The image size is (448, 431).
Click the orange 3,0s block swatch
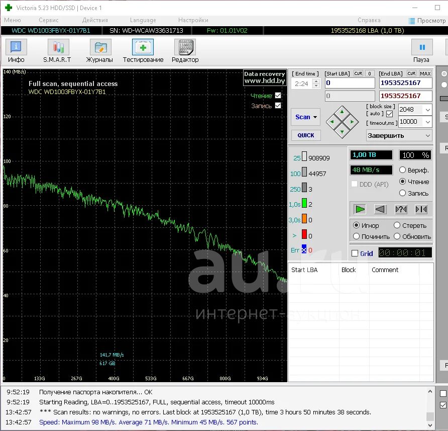point(304,219)
